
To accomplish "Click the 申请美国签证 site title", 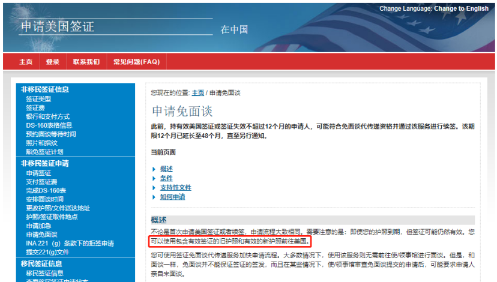I will coord(58,27).
